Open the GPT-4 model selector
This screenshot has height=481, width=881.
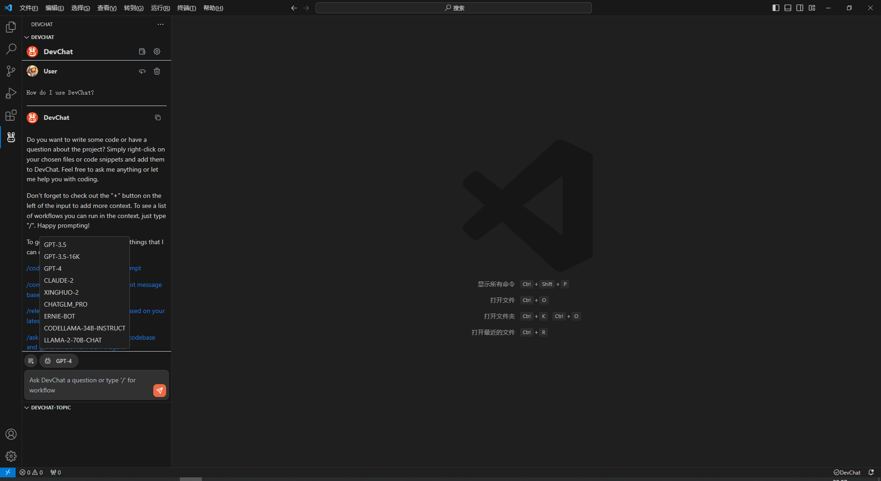click(59, 361)
